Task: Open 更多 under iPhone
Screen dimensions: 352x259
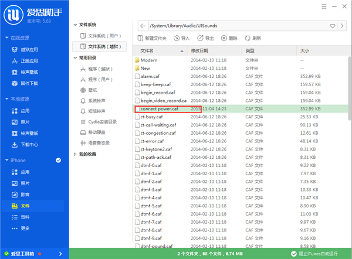Action: 21,229
